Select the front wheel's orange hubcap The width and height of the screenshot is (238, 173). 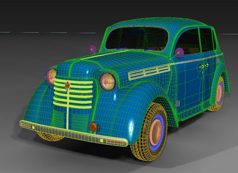pos(156,133)
